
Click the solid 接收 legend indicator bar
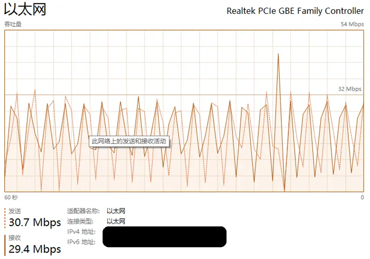5,245
